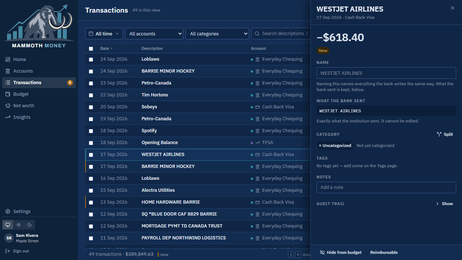Check the 24 Sep Loblaws row checkbox

[x=91, y=60]
